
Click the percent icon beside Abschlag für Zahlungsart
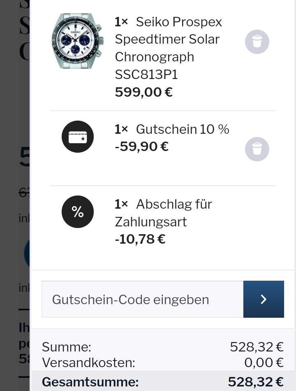pyautogui.click(x=77, y=212)
